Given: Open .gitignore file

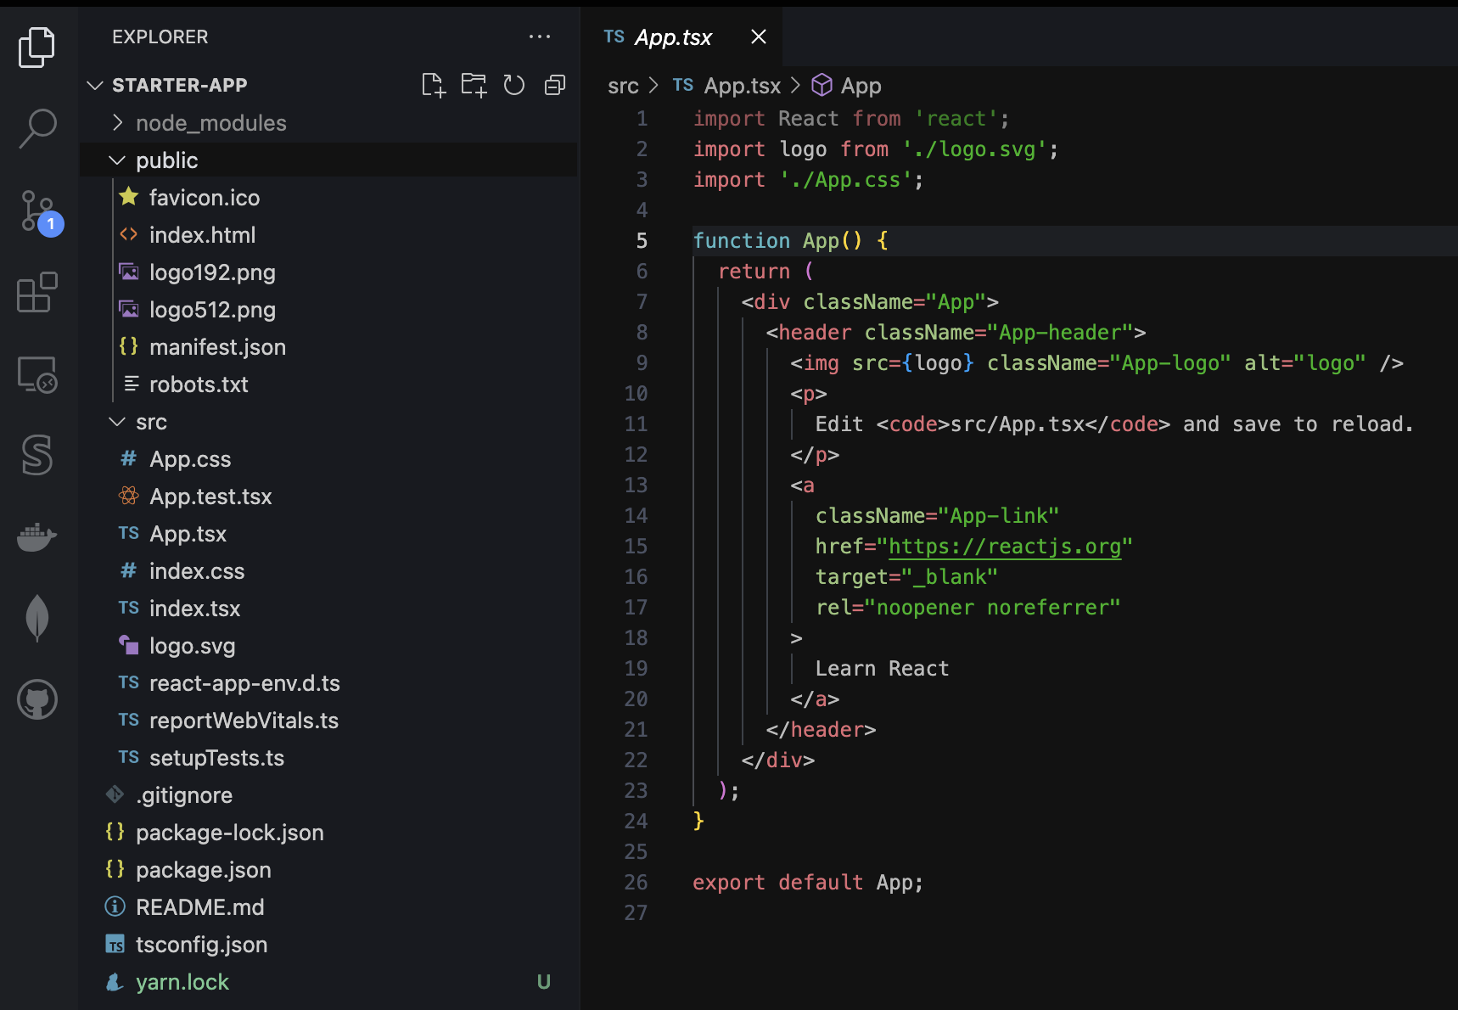Looking at the screenshot, I should (x=329, y=795).
